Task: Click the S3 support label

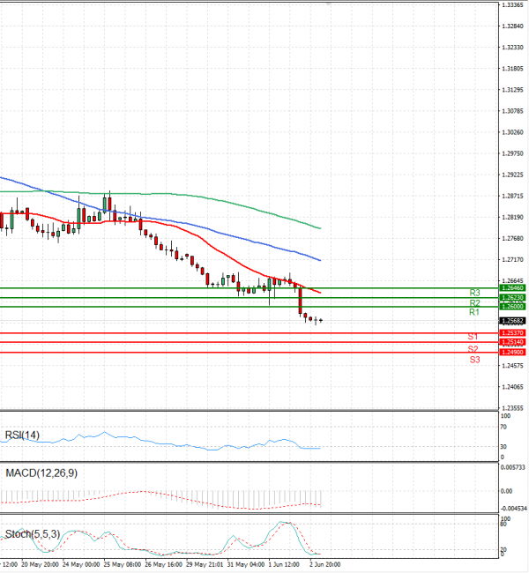Action: coord(474,360)
